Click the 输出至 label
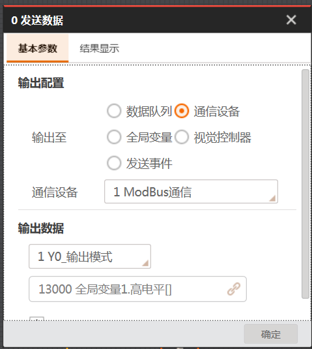The width and height of the screenshot is (312, 349). (x=49, y=137)
